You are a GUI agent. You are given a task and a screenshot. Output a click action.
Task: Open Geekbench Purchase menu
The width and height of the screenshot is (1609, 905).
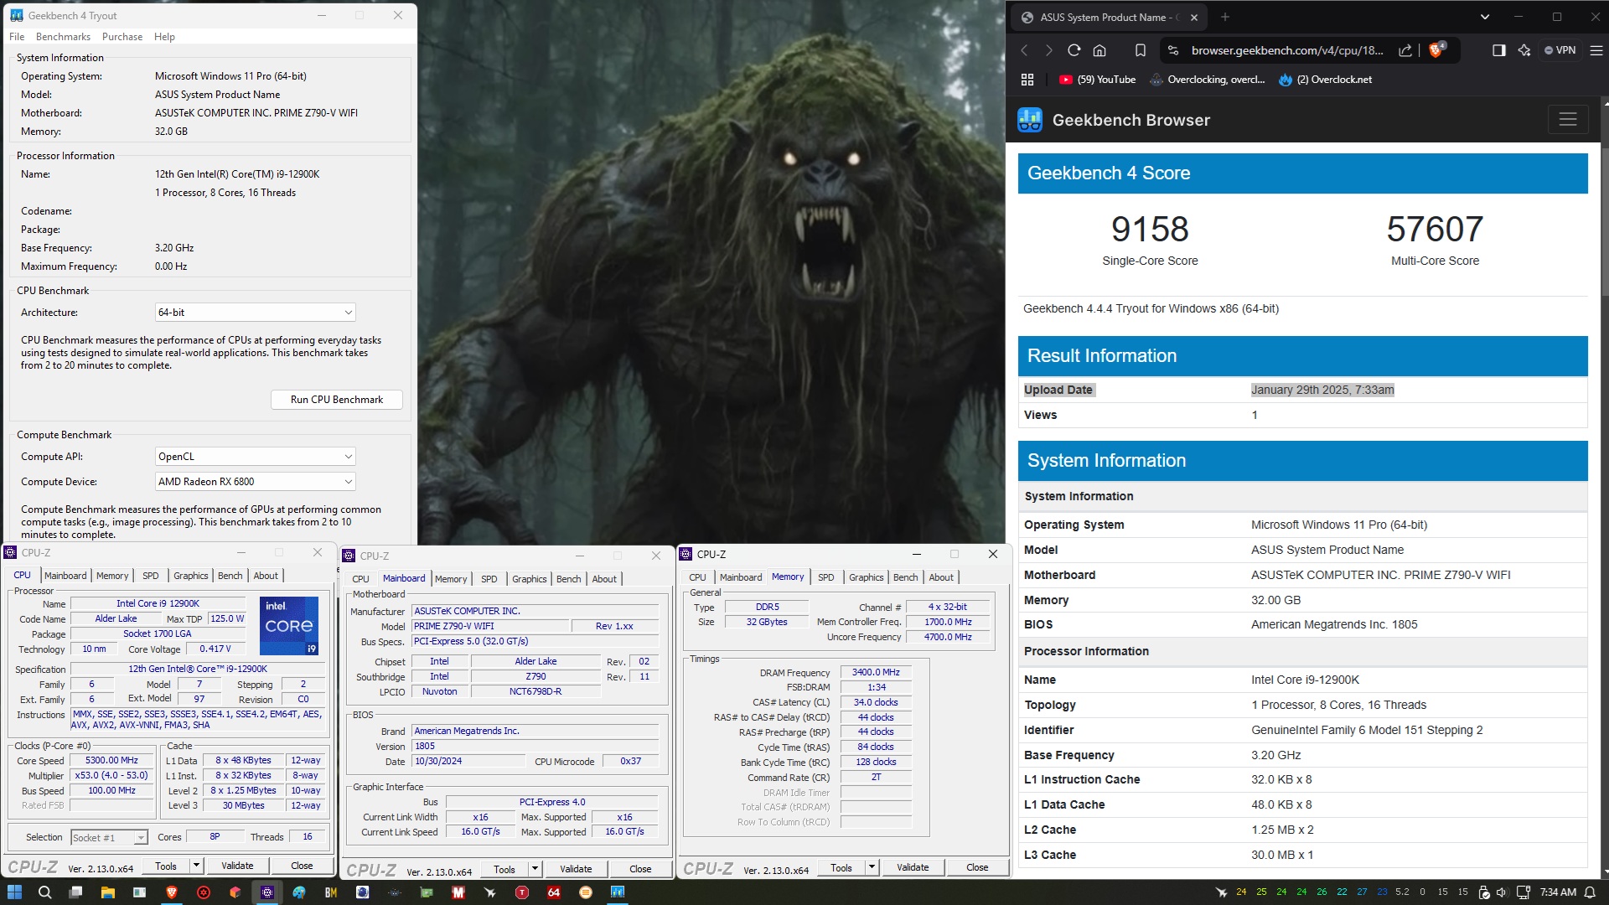(122, 37)
